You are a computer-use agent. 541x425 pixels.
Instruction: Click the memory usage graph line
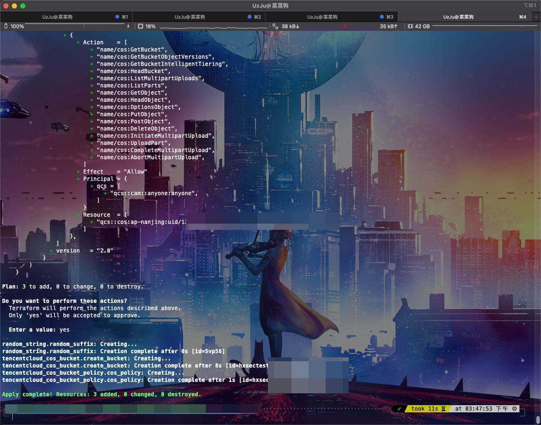point(485,26)
